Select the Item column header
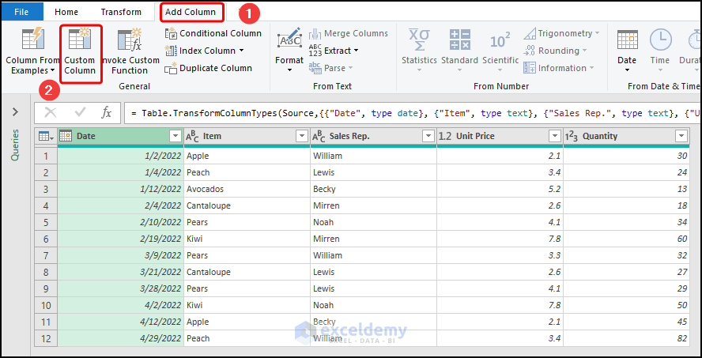 (x=247, y=136)
